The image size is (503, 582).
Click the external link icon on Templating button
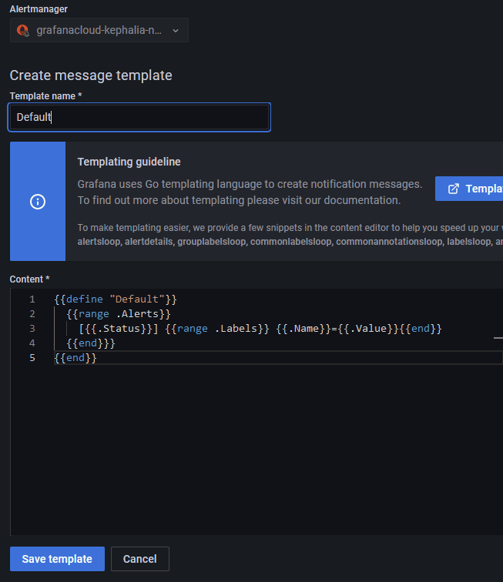point(454,189)
